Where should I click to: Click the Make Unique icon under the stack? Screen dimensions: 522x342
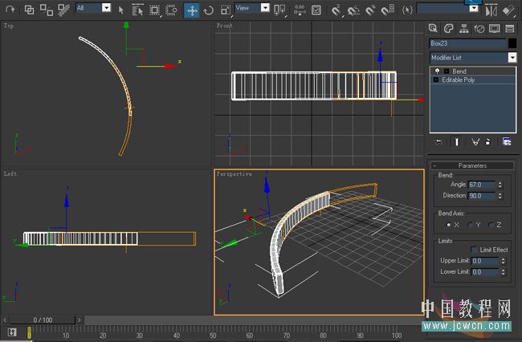click(475, 142)
